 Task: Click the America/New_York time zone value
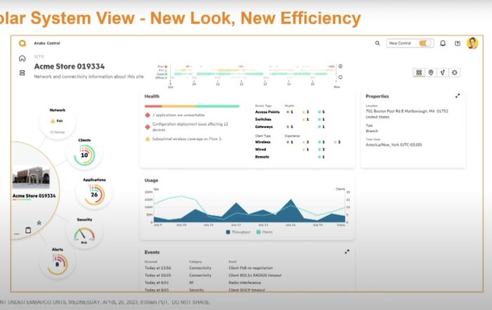click(394, 145)
